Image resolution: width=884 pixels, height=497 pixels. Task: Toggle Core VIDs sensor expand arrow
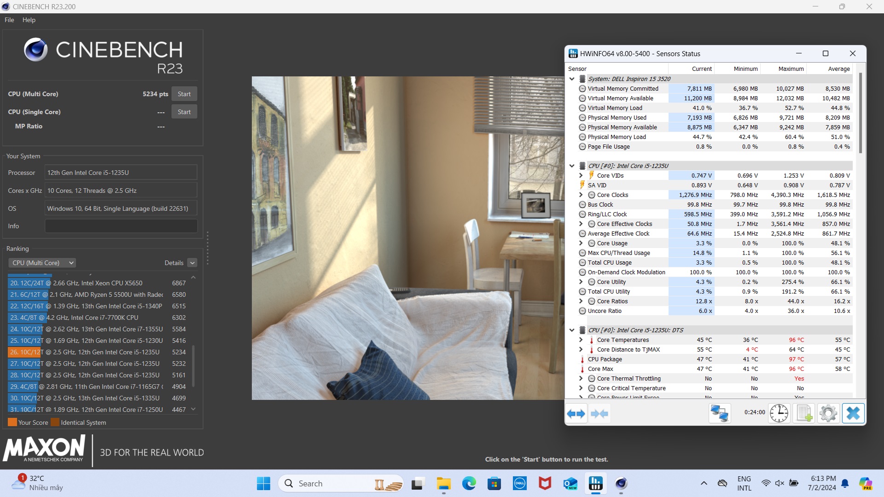580,175
